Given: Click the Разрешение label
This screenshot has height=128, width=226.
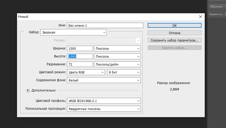Looking at the screenshot, I should coord(56,64).
